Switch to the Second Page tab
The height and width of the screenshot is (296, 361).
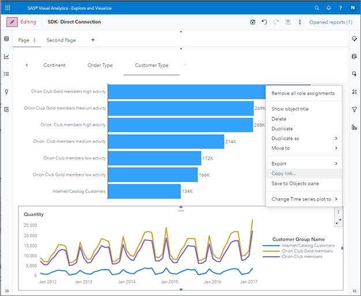61,40
